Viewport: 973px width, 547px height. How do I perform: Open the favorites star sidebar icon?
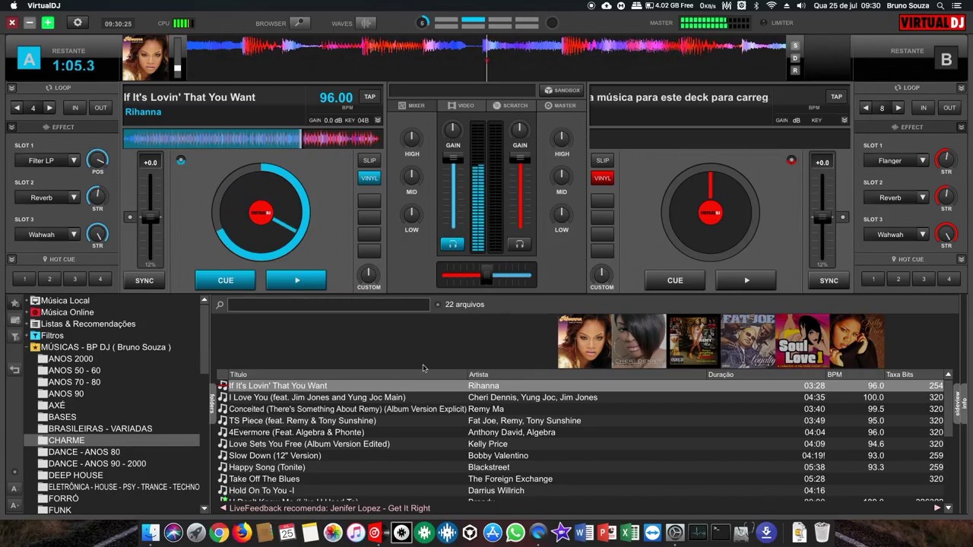[14, 303]
